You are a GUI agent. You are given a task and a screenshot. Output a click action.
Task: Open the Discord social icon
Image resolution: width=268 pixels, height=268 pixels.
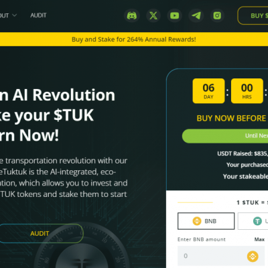click(x=132, y=15)
